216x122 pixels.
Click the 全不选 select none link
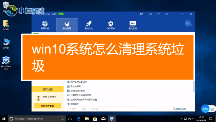[x=94, y=109]
